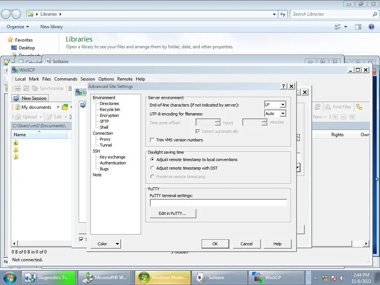Open the Organize menu in Explorer
The width and height of the screenshot is (380, 285).
pyautogui.click(x=18, y=27)
